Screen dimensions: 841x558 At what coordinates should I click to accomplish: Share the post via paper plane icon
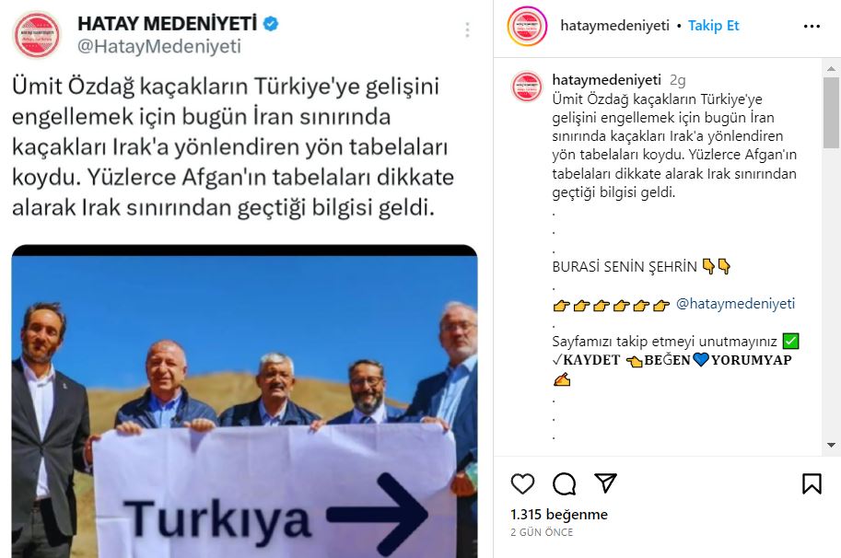click(x=605, y=483)
